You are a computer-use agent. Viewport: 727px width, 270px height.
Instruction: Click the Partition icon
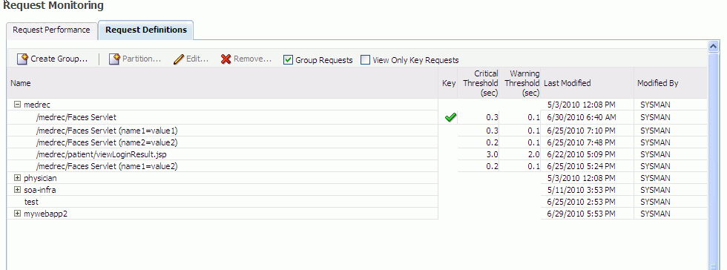[114, 59]
